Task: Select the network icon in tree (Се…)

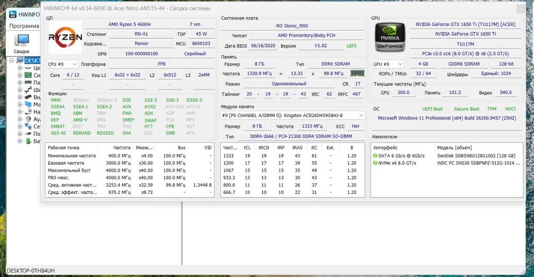Action: pos(28,126)
